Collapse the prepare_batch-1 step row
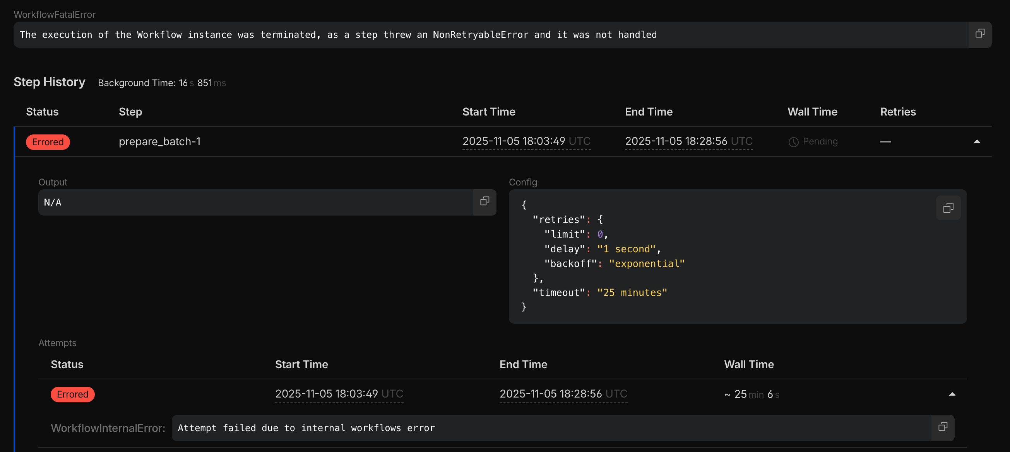The width and height of the screenshot is (1010, 452). (977, 142)
